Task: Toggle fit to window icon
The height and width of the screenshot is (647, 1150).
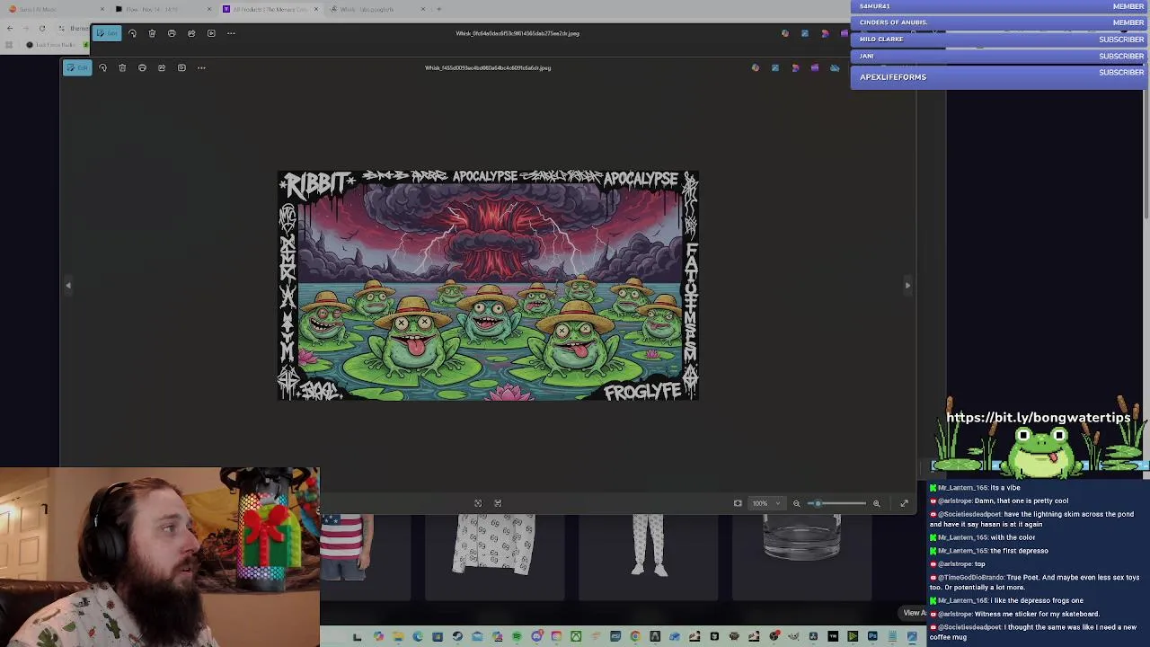Action: click(738, 503)
